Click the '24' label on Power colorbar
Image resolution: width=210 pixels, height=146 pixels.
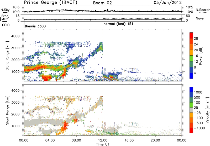coord(196,44)
